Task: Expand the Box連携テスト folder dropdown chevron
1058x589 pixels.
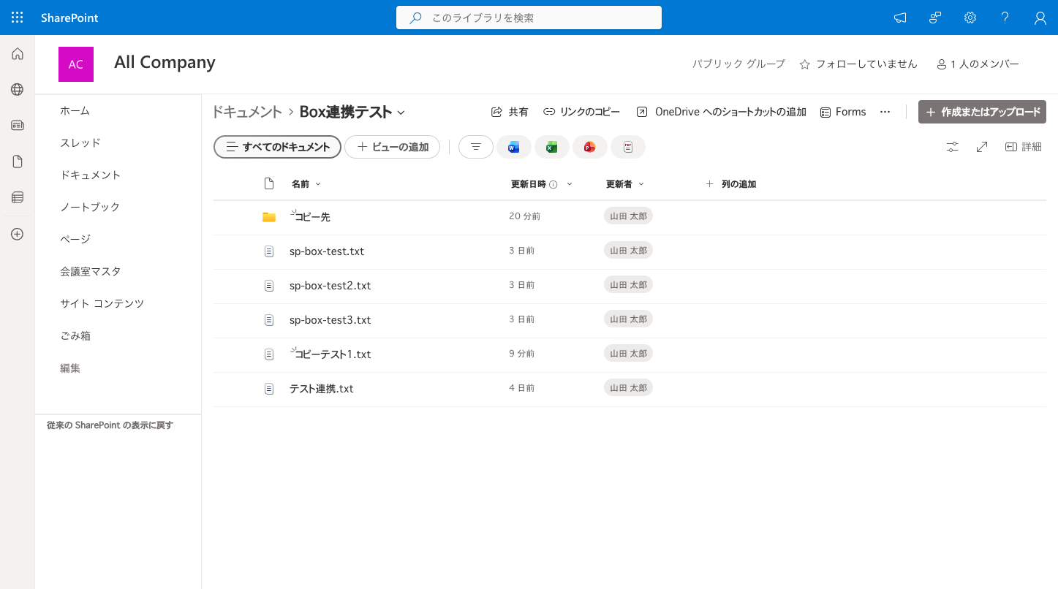Action: point(401,113)
